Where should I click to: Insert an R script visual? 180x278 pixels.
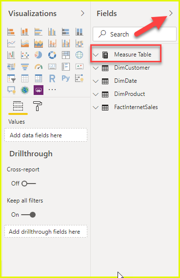point(52,78)
